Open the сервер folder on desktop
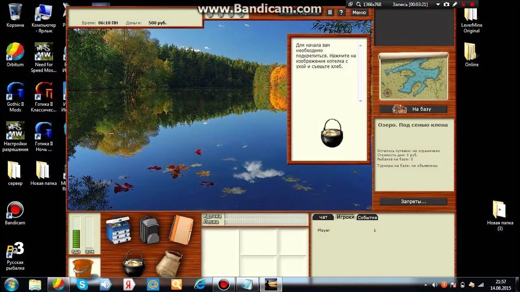Viewport: 520px width, 292px height. click(x=15, y=173)
